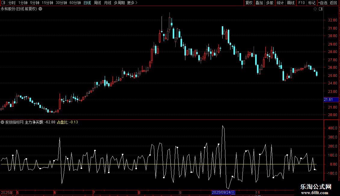The image size is (340, 196).
Task: Click the stock title 永和股份(日线.前复权)
Action: 19,9
